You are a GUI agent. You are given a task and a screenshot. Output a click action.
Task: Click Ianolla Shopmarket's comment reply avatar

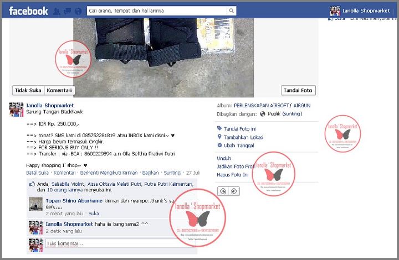[35, 227]
